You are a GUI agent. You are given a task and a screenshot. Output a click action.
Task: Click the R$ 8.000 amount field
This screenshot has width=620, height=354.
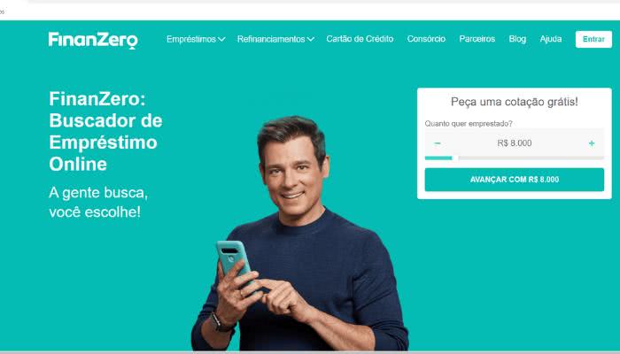[515, 143]
